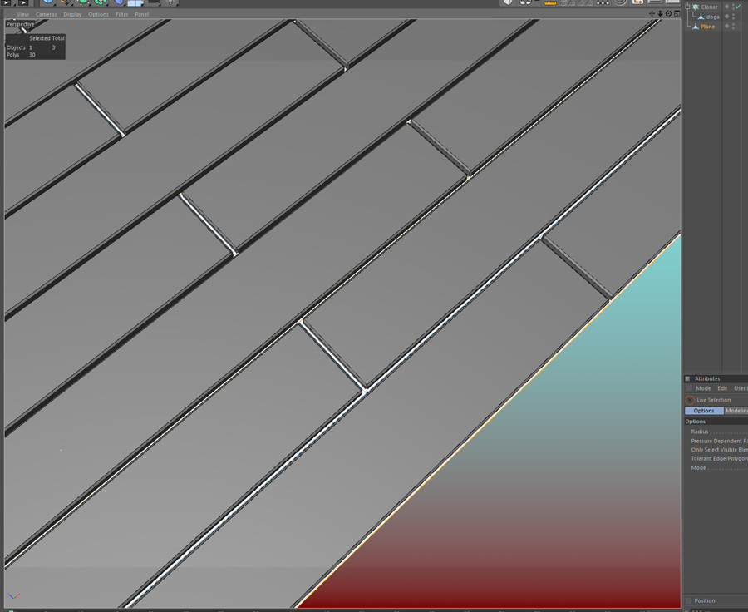Click the Cloner object icon
This screenshot has width=748, height=612.
coord(696,7)
